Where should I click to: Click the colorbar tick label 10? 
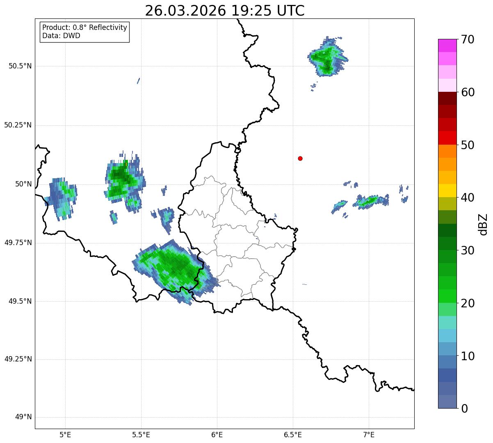(x=468, y=356)
